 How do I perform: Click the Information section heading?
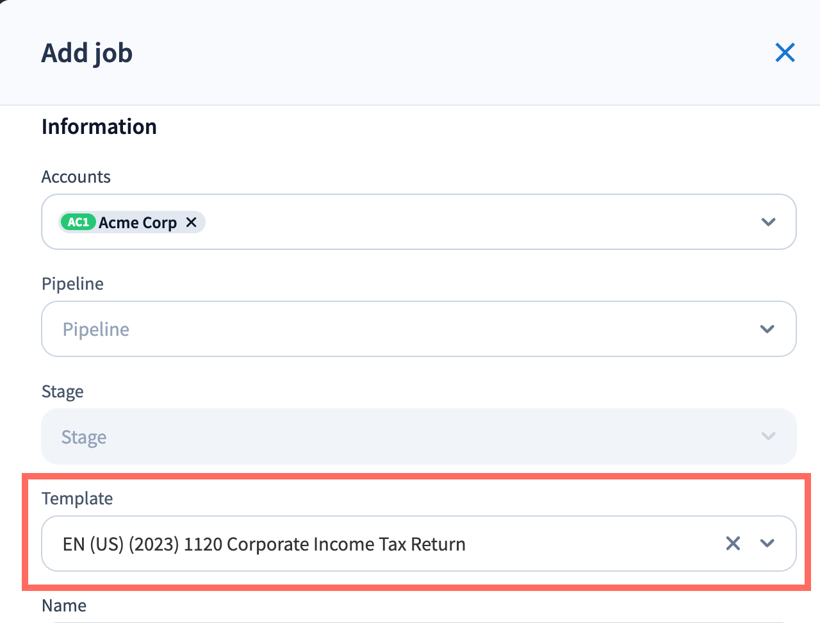99,127
